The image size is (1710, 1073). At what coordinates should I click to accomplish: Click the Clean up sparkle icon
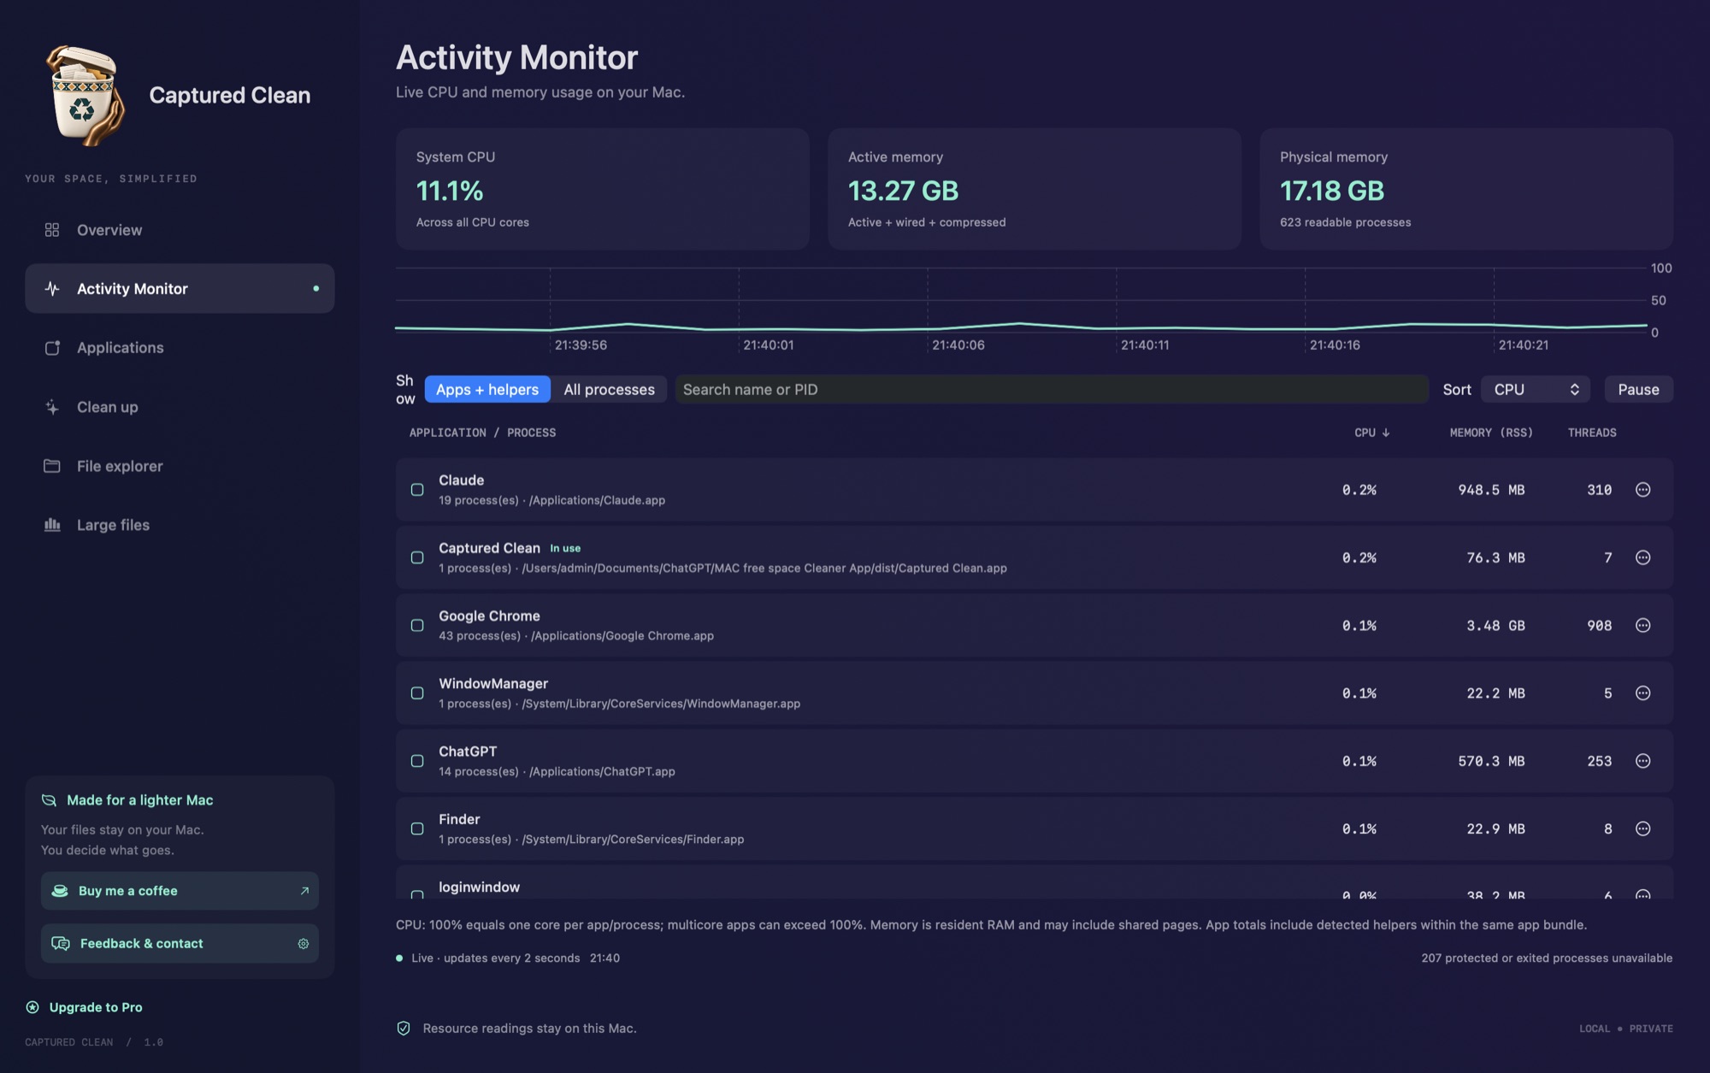click(x=52, y=407)
